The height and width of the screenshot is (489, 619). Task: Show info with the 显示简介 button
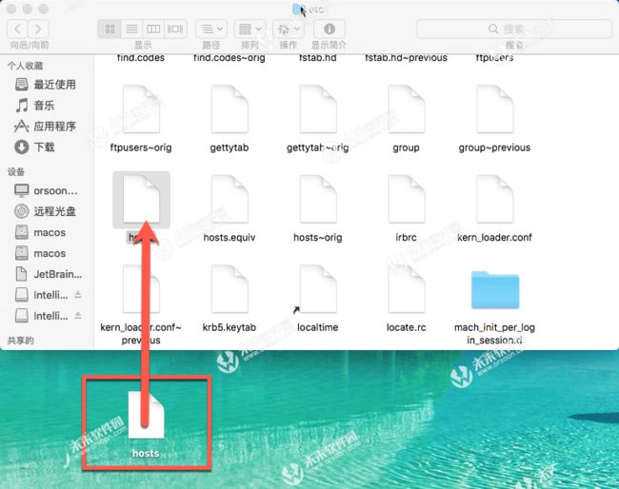329,29
